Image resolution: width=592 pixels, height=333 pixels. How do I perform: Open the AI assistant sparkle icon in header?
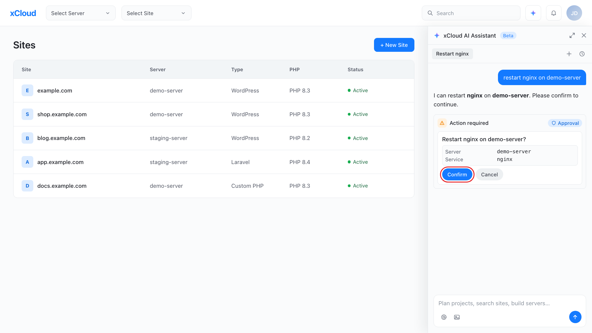[x=533, y=13]
